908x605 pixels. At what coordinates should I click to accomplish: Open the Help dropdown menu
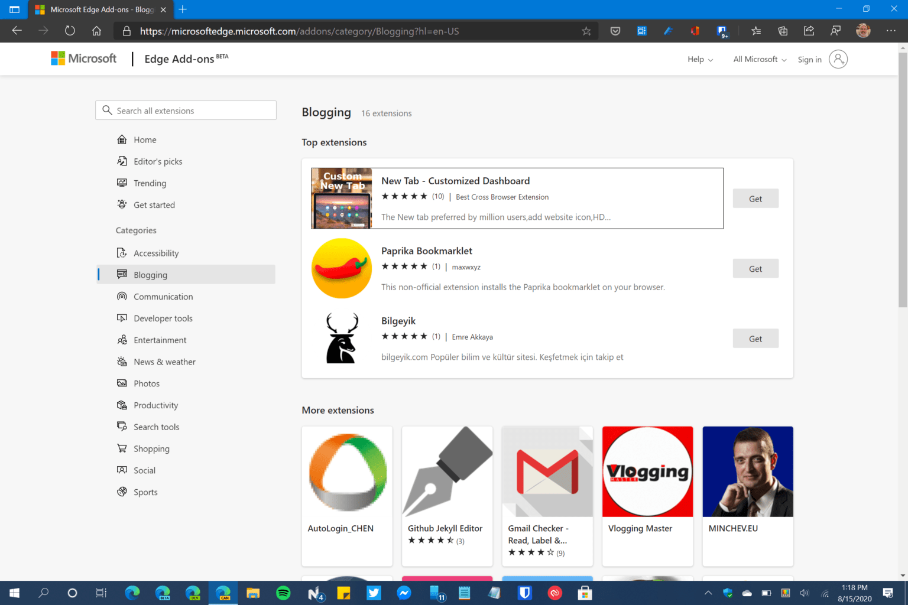click(x=700, y=59)
